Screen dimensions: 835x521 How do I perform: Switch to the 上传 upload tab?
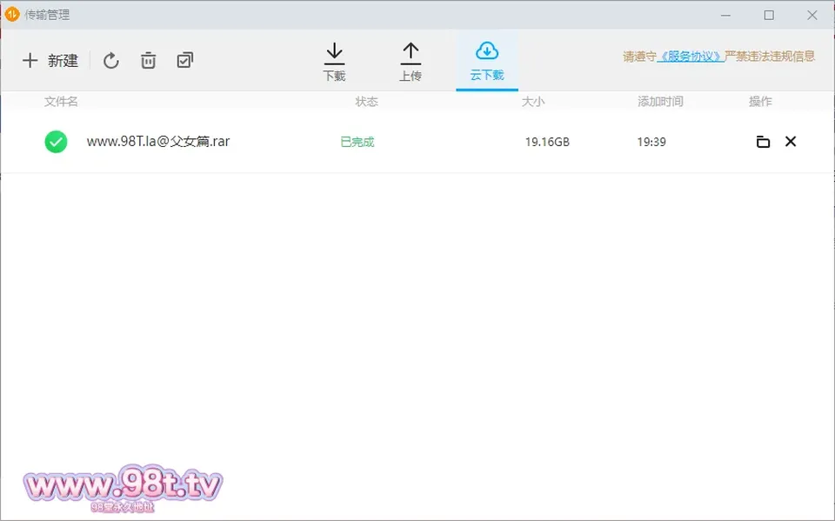pos(411,62)
